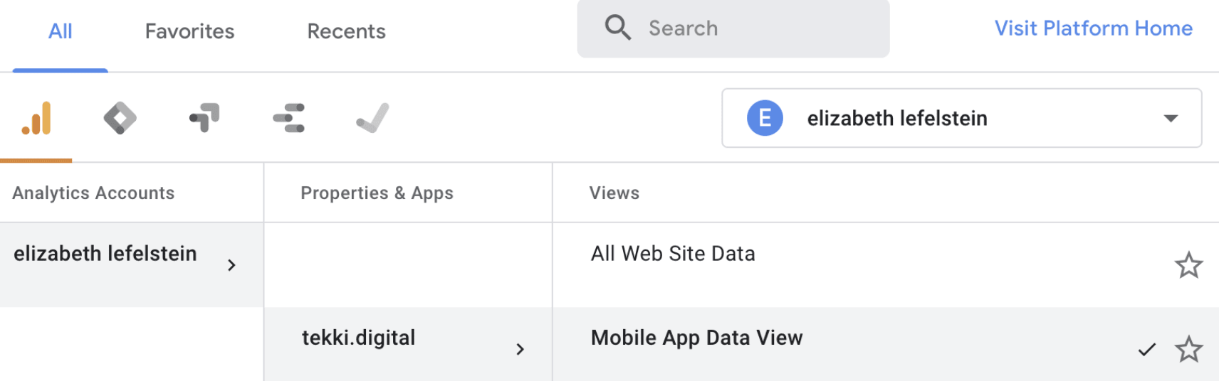Click the magnifying glass search icon
This screenshot has width=1219, height=381.
(x=617, y=28)
